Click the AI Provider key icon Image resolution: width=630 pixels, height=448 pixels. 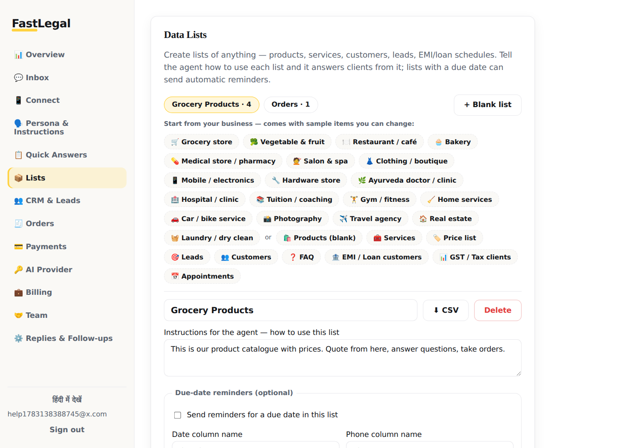(18, 270)
